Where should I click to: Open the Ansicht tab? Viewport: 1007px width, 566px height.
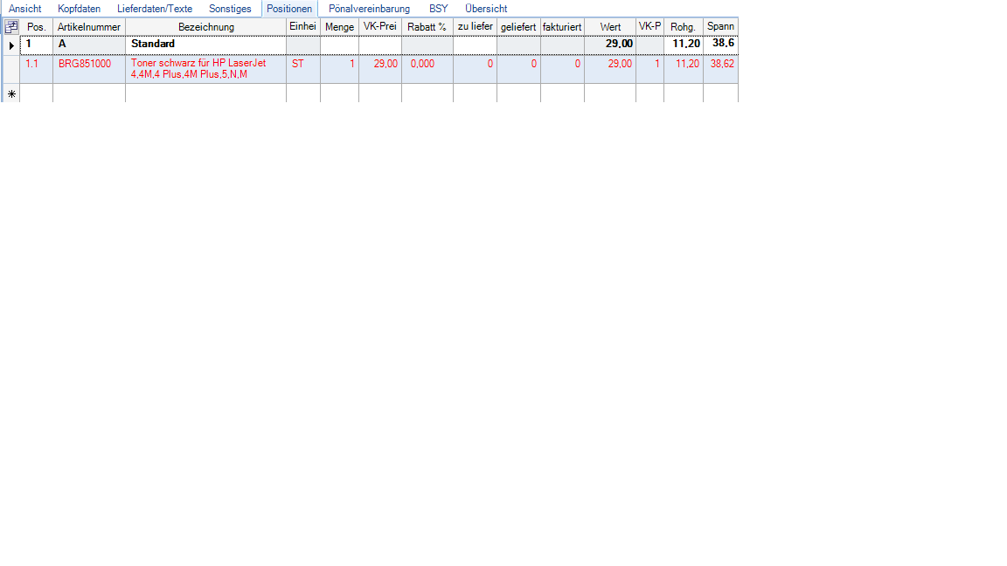coord(24,9)
